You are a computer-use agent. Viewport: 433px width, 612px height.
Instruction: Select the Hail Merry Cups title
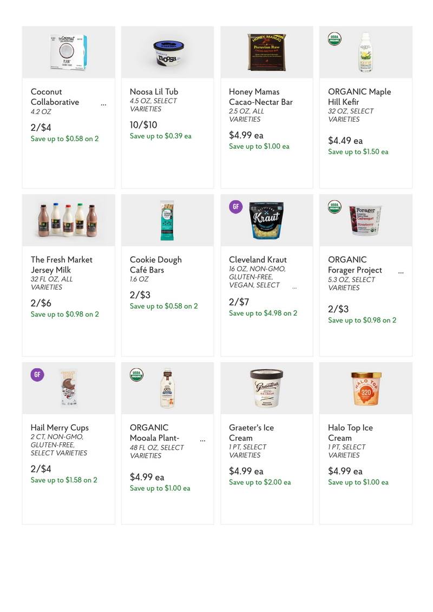(x=60, y=428)
